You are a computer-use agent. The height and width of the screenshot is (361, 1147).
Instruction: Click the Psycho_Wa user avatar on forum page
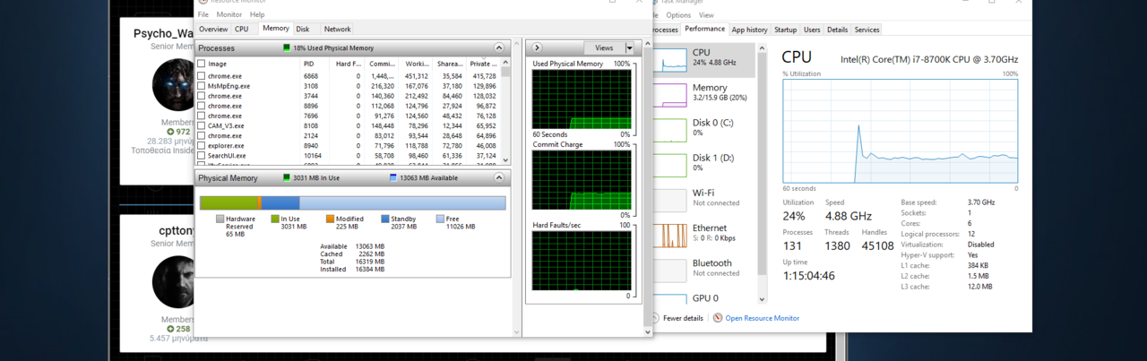click(175, 85)
